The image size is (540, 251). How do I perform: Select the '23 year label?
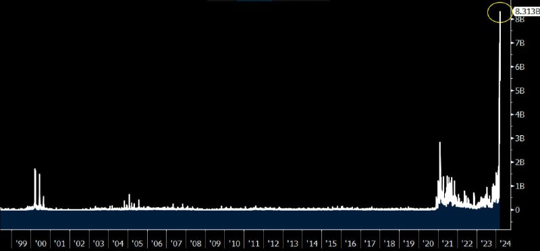(487, 244)
